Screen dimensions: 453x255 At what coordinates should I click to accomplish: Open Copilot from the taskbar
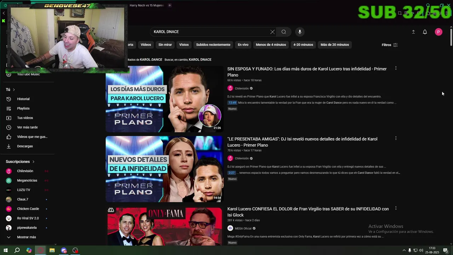click(29, 250)
